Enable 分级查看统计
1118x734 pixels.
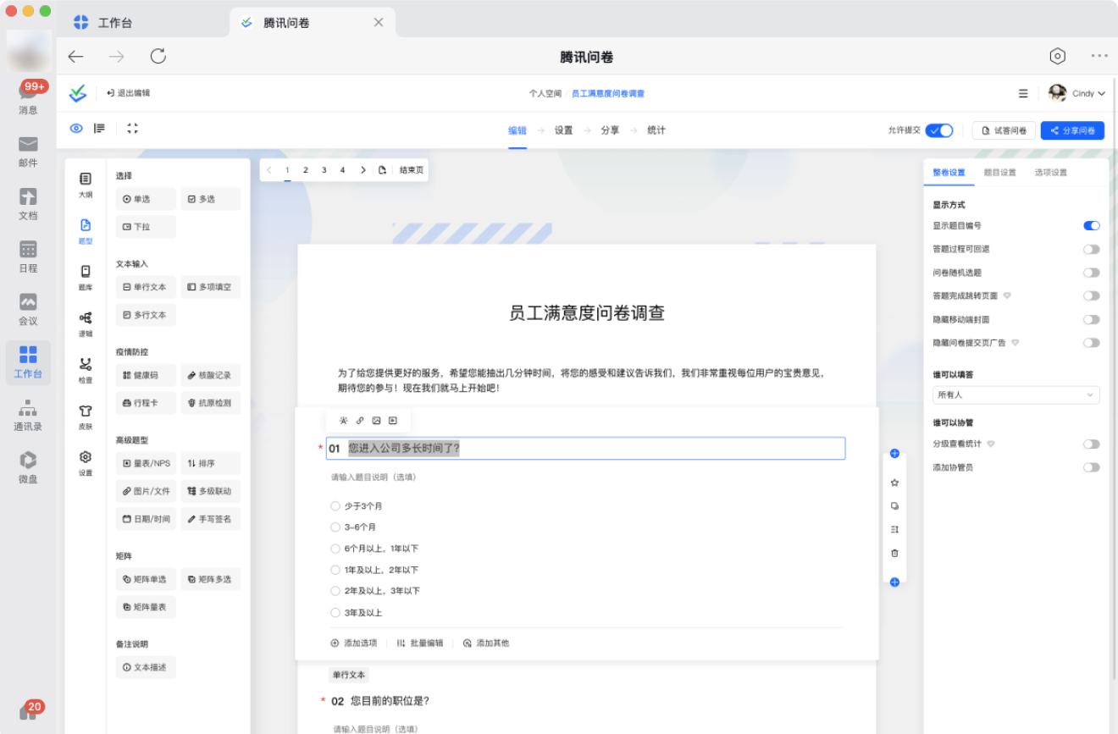pyautogui.click(x=1091, y=444)
